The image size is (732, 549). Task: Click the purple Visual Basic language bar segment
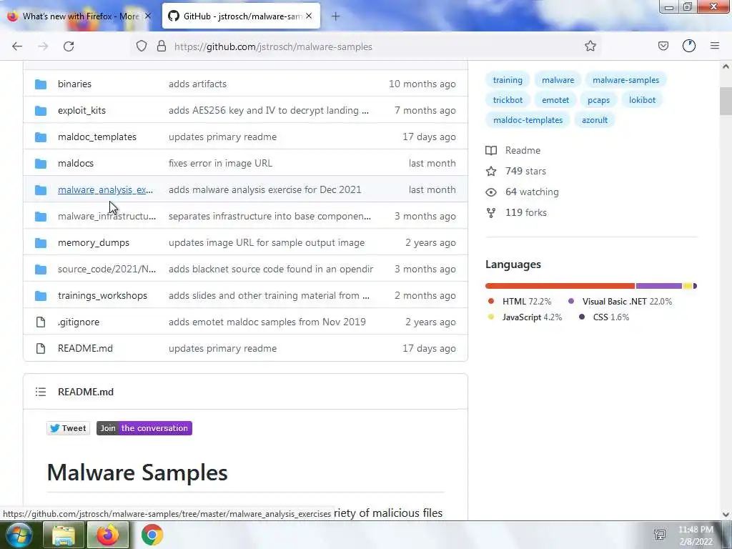pyautogui.click(x=658, y=286)
